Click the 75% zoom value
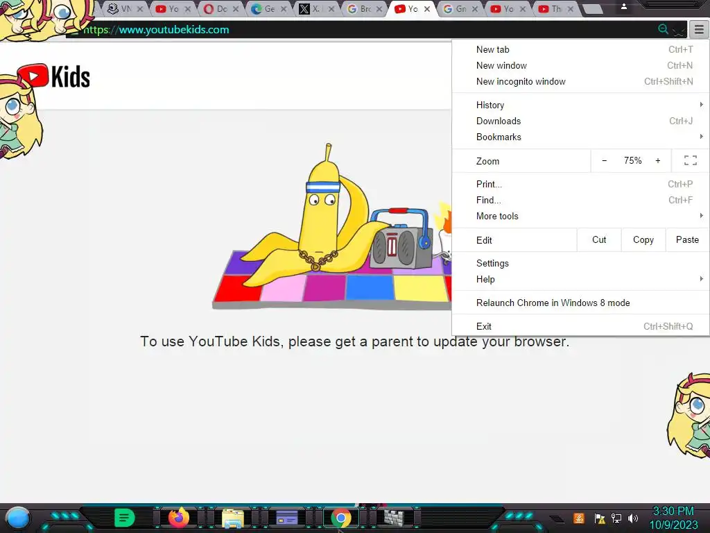 point(632,160)
